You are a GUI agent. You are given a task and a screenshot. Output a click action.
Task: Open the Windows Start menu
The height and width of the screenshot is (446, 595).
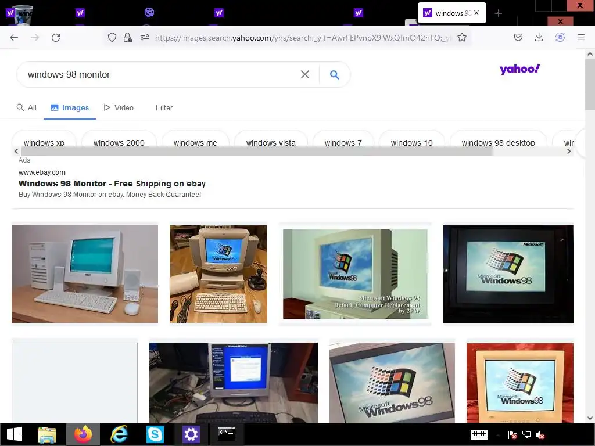[x=15, y=434]
